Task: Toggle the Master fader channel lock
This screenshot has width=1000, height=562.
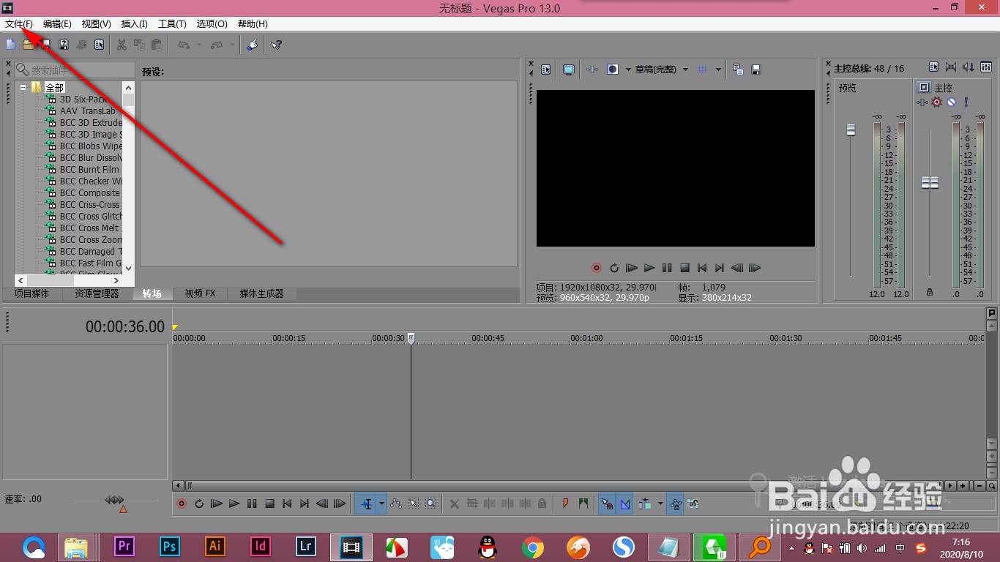Action: coord(930,291)
